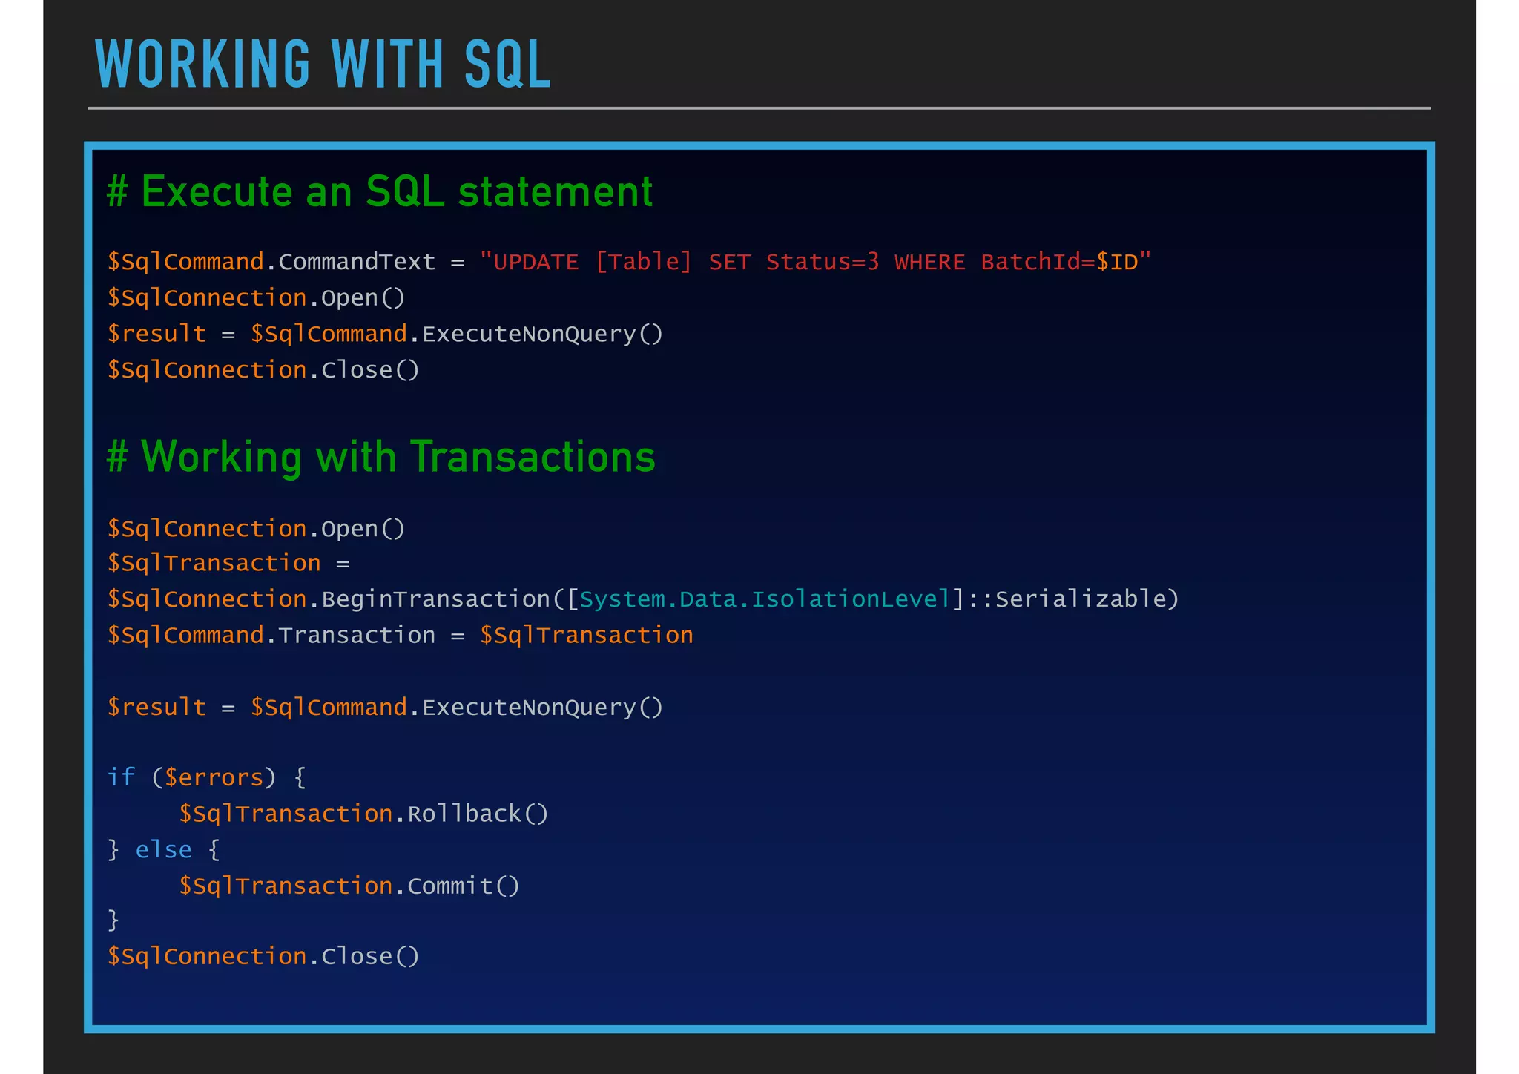The width and height of the screenshot is (1519, 1074).
Task: Click the second $result = ExecuteNonQuery() line
Action: click(x=385, y=708)
